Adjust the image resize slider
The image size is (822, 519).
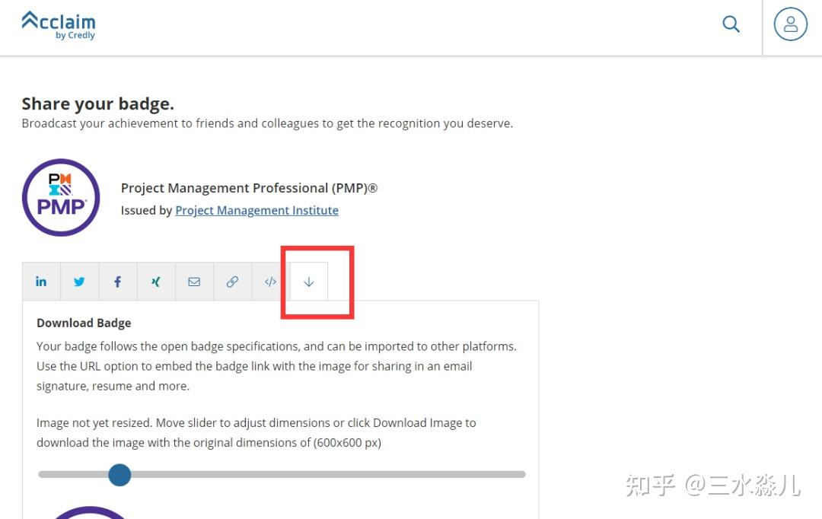[119, 474]
